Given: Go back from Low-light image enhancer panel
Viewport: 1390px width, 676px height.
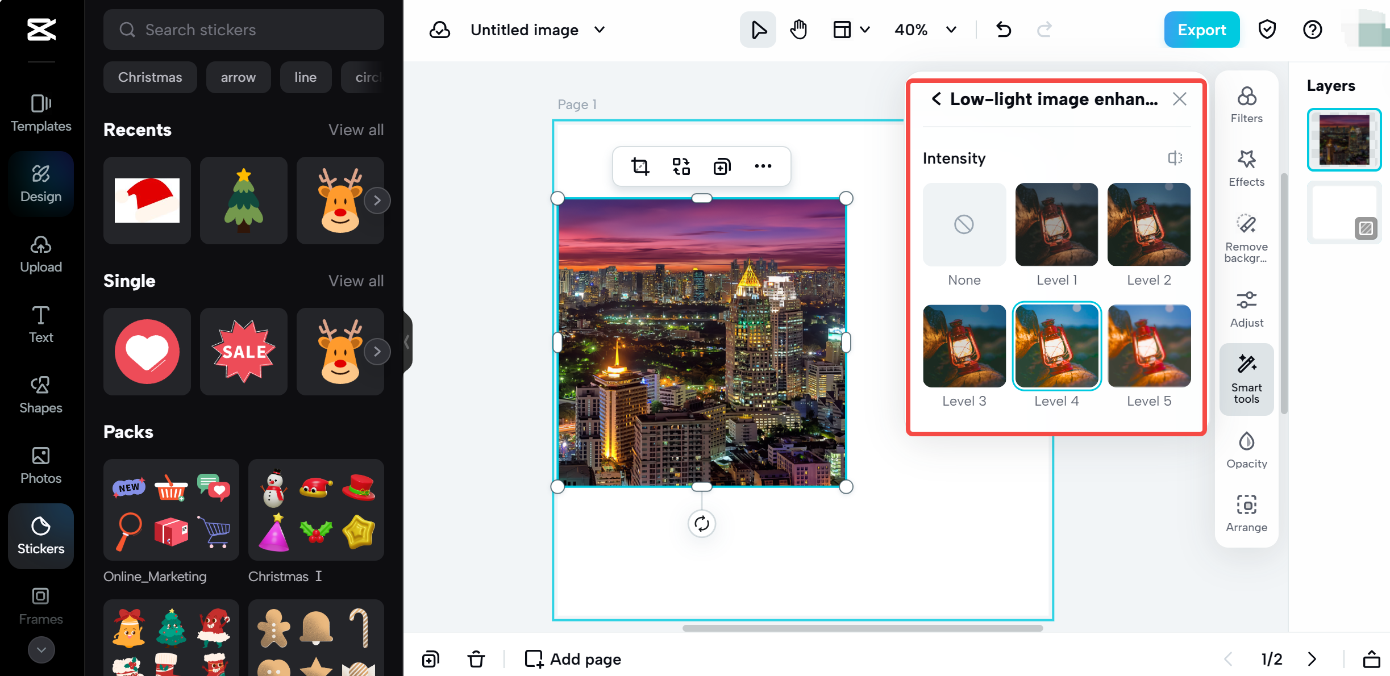Looking at the screenshot, I should coord(936,99).
